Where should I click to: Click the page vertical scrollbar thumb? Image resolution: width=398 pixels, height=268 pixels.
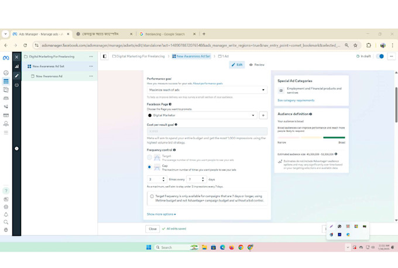[396, 105]
